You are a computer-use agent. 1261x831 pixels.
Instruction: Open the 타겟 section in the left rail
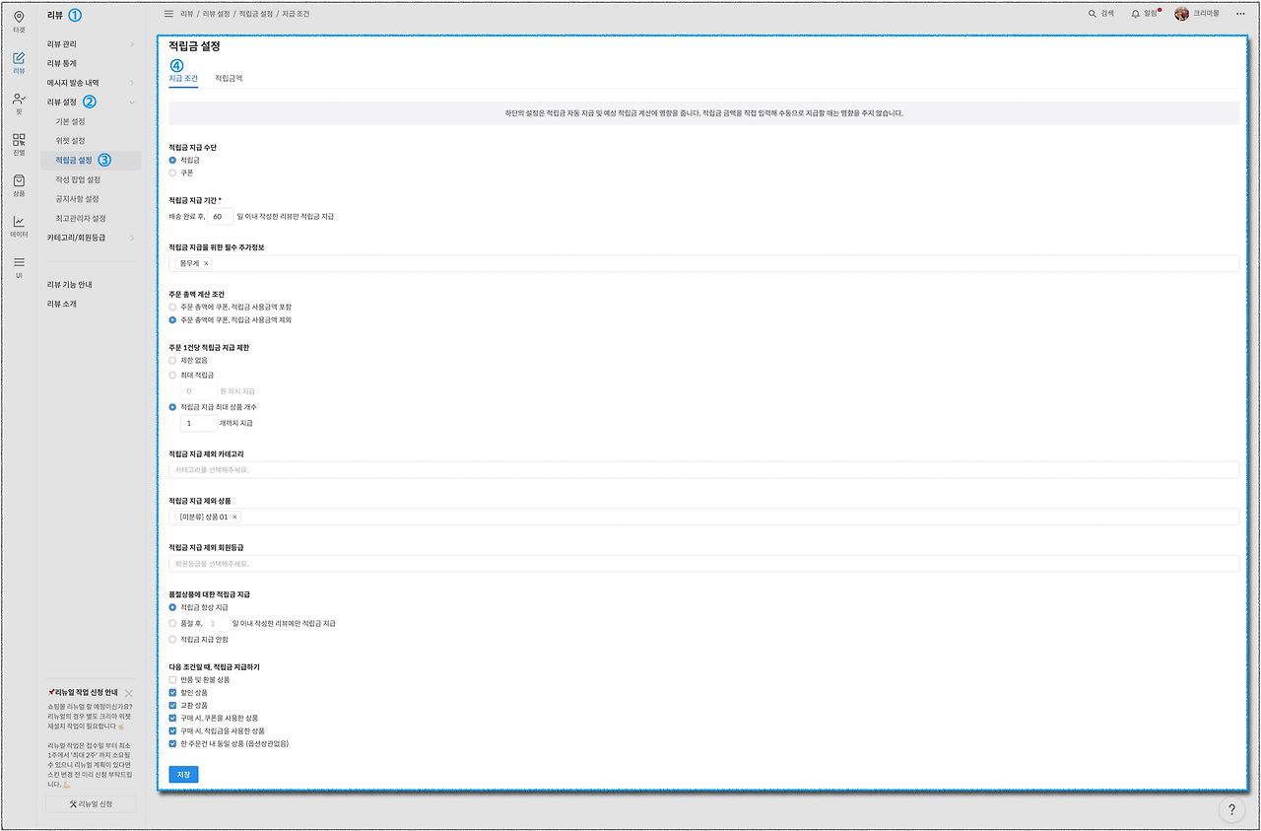19,21
